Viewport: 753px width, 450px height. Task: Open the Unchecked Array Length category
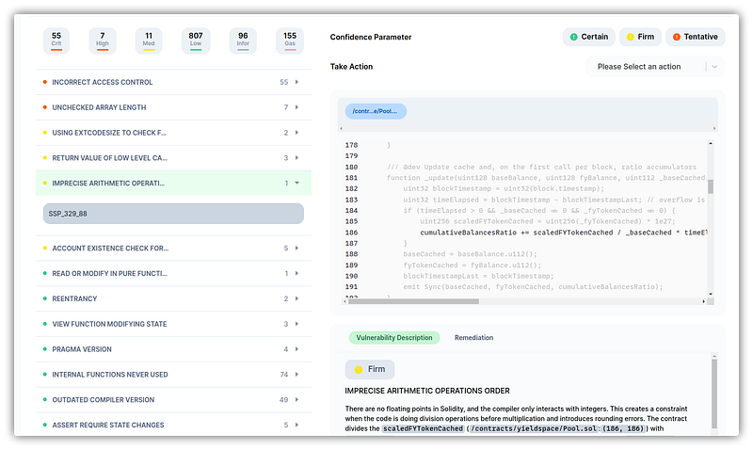[x=172, y=107]
